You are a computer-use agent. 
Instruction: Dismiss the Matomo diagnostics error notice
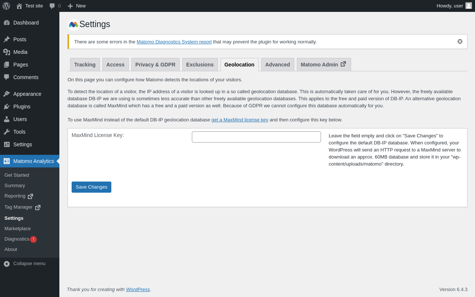coord(460,42)
